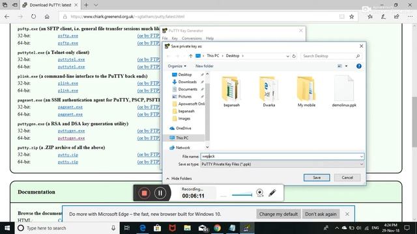The height and width of the screenshot is (234, 417).
Task: Expand the address path dropdown
Action: tap(288, 56)
